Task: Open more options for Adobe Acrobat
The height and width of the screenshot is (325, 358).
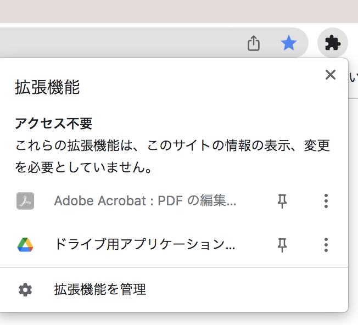Action: [326, 201]
